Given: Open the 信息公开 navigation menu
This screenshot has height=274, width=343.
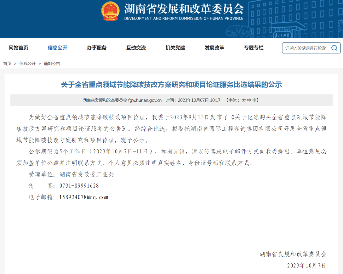Looking at the screenshot, I should tap(58, 48).
